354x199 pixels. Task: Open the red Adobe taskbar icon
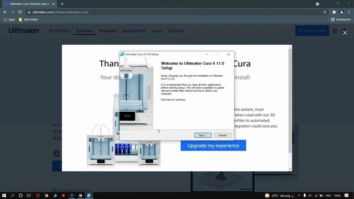[x=64, y=195]
